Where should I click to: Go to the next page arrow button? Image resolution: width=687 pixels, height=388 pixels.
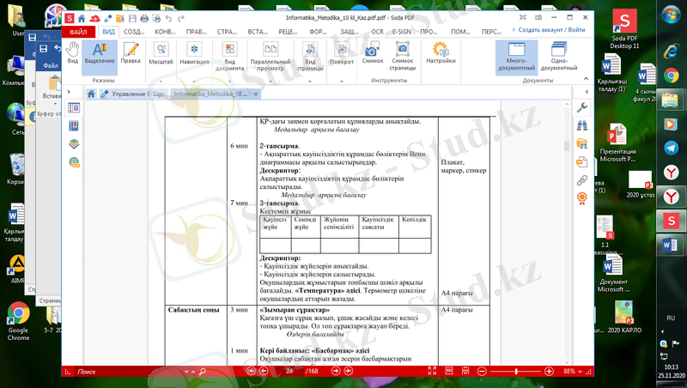[x=336, y=372]
